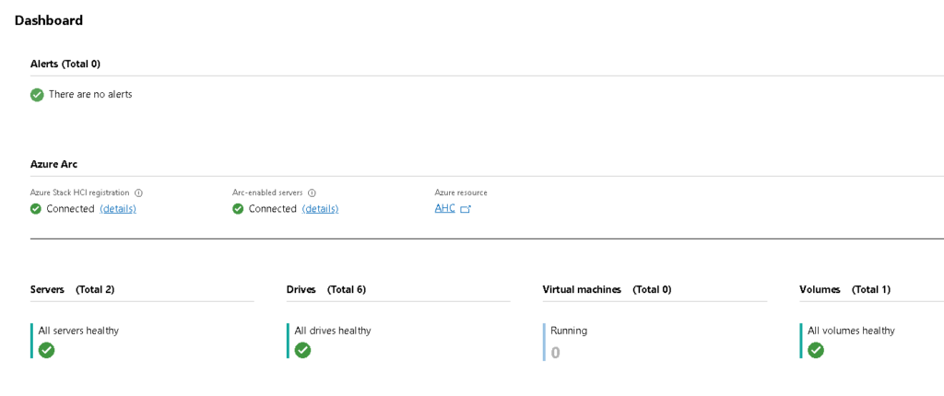
Task: Click the Running virtual machines count
Action: 555,353
